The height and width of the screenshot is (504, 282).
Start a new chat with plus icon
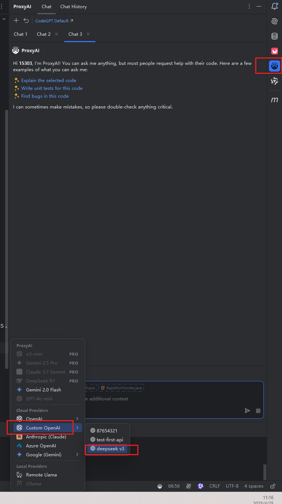coord(16,21)
